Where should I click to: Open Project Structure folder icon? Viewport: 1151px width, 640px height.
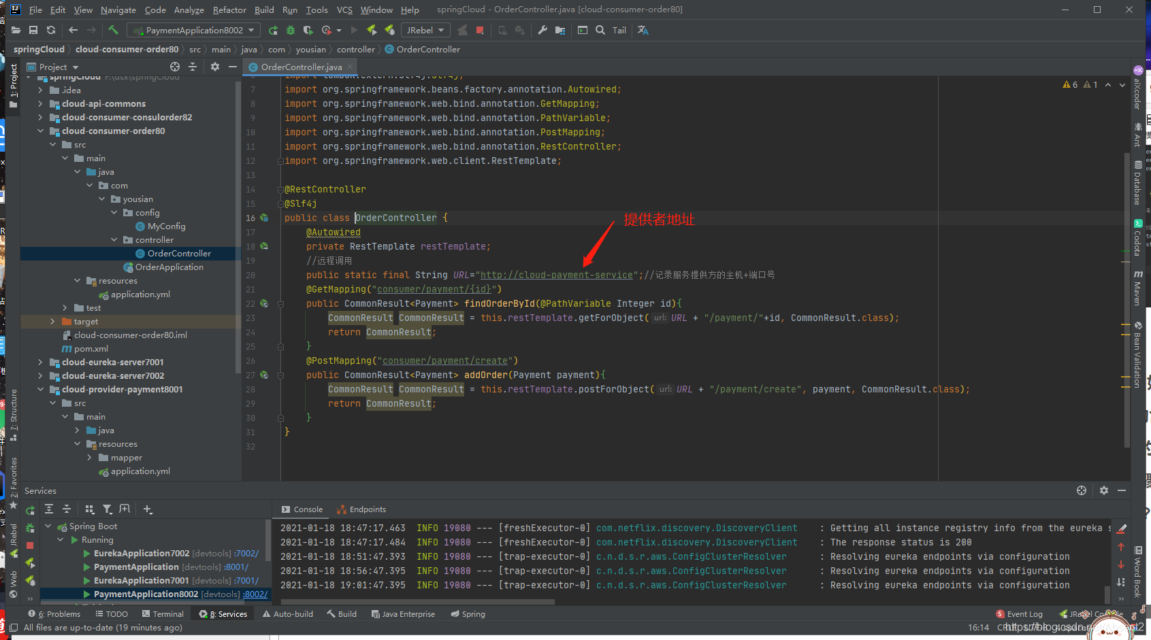560,30
